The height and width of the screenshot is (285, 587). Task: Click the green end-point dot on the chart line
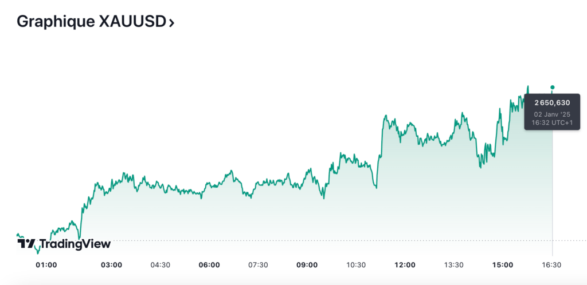[x=553, y=88]
